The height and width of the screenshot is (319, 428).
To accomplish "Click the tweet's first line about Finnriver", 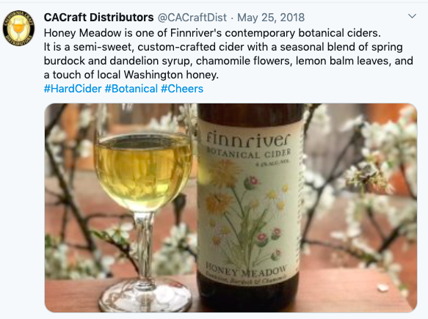I will click(212, 33).
